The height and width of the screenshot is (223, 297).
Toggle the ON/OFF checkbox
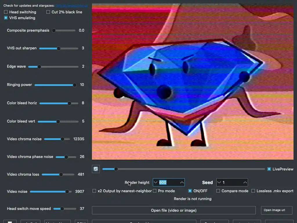point(190,191)
